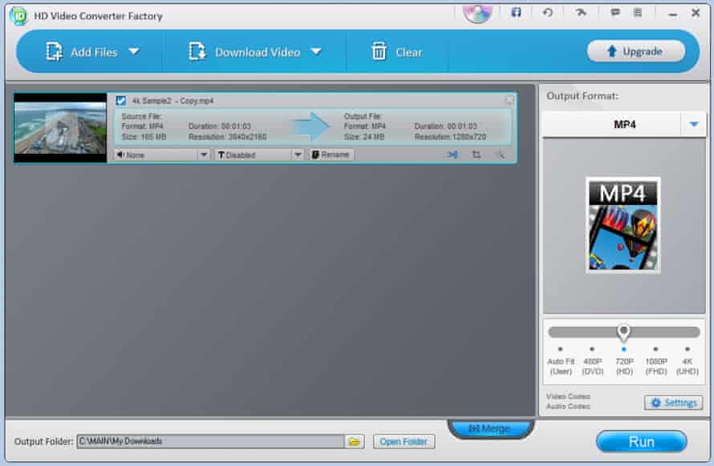Click the video thumbnail preview
The width and height of the screenshot is (714, 466).
(x=60, y=128)
